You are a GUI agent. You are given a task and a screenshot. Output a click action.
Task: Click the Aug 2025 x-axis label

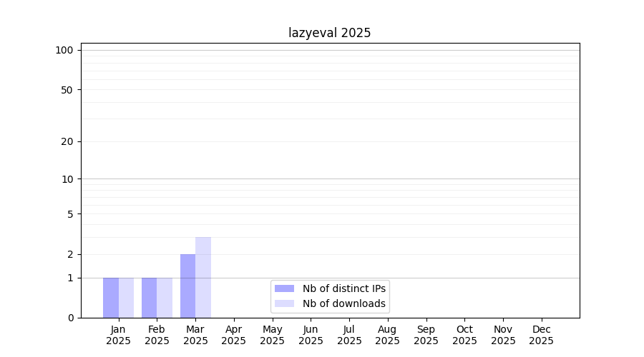pyautogui.click(x=388, y=335)
